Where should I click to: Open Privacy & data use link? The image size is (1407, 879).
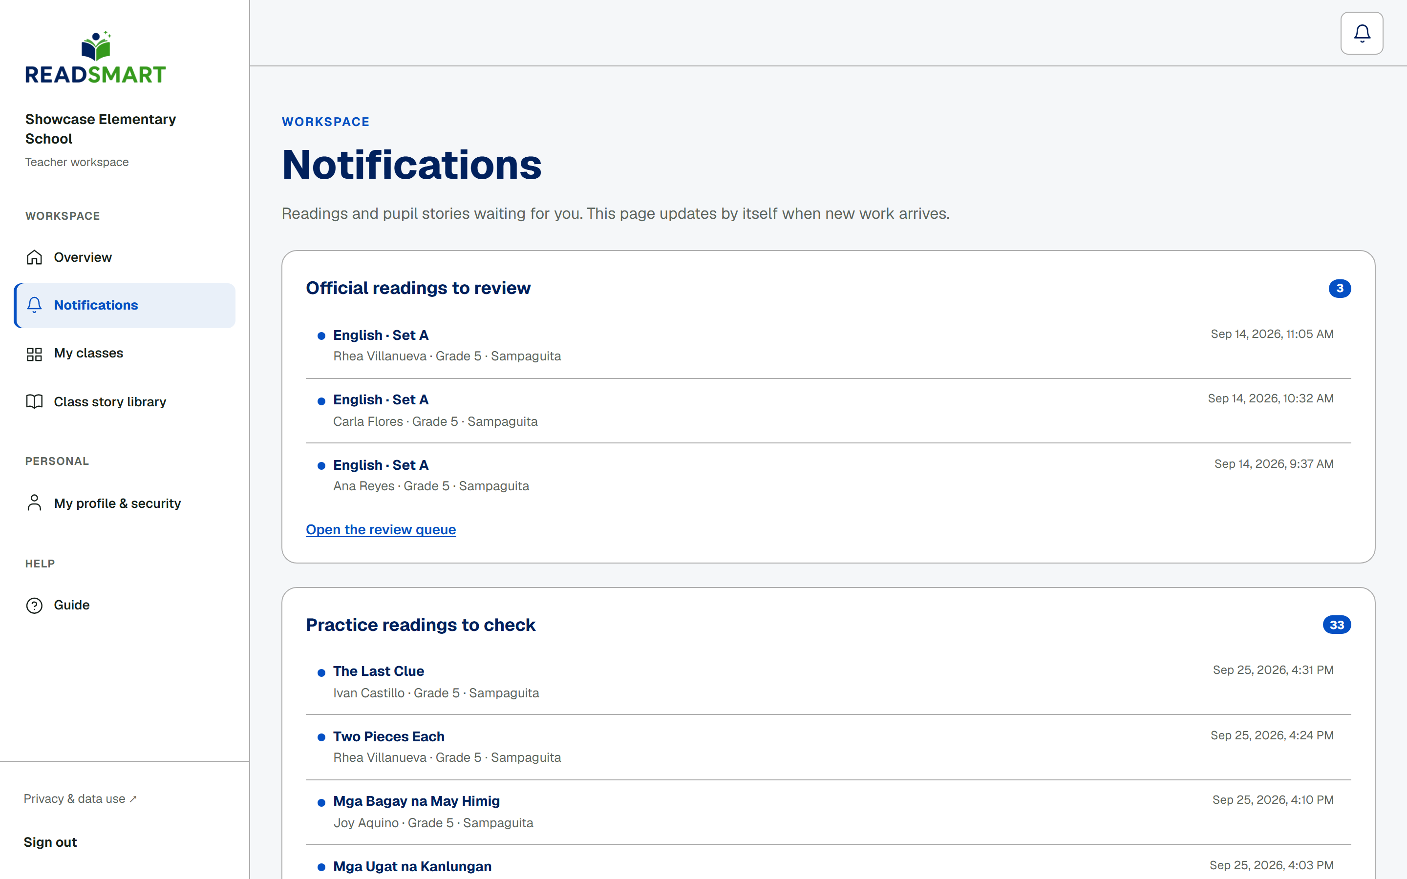coord(80,799)
